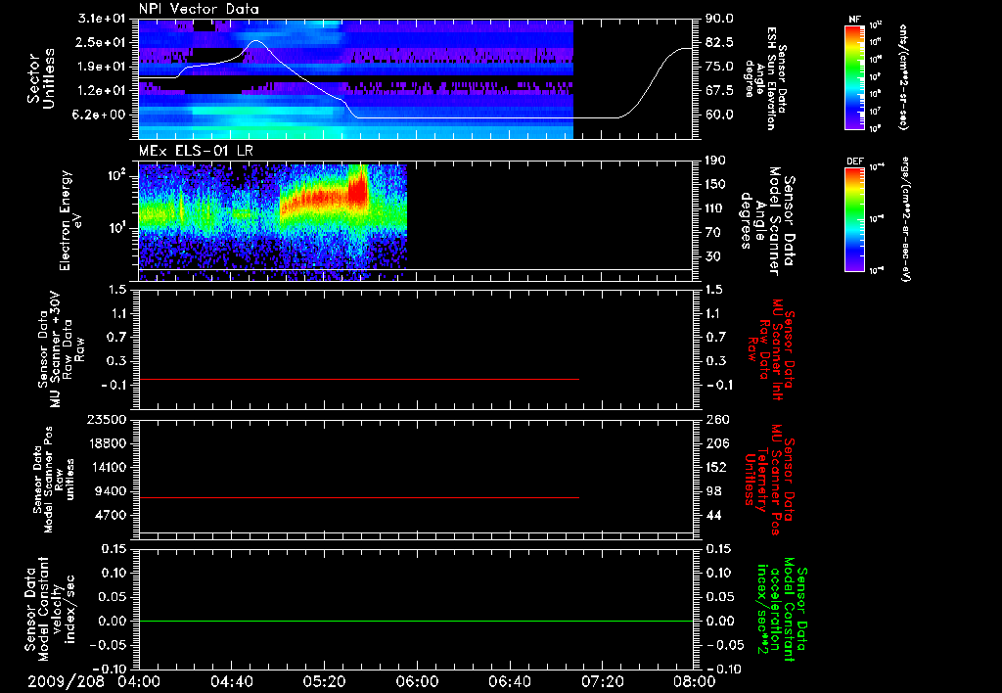This screenshot has width=1002, height=693.
Task: Click the 152 telemetry tick label
Action: pos(717,467)
